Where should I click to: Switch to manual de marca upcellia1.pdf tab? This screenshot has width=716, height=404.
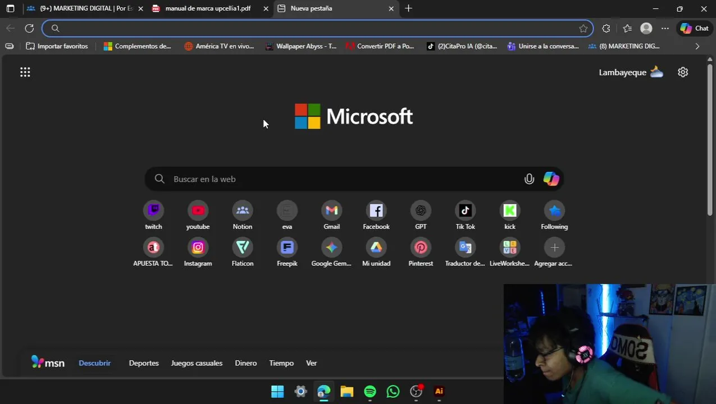click(x=208, y=8)
